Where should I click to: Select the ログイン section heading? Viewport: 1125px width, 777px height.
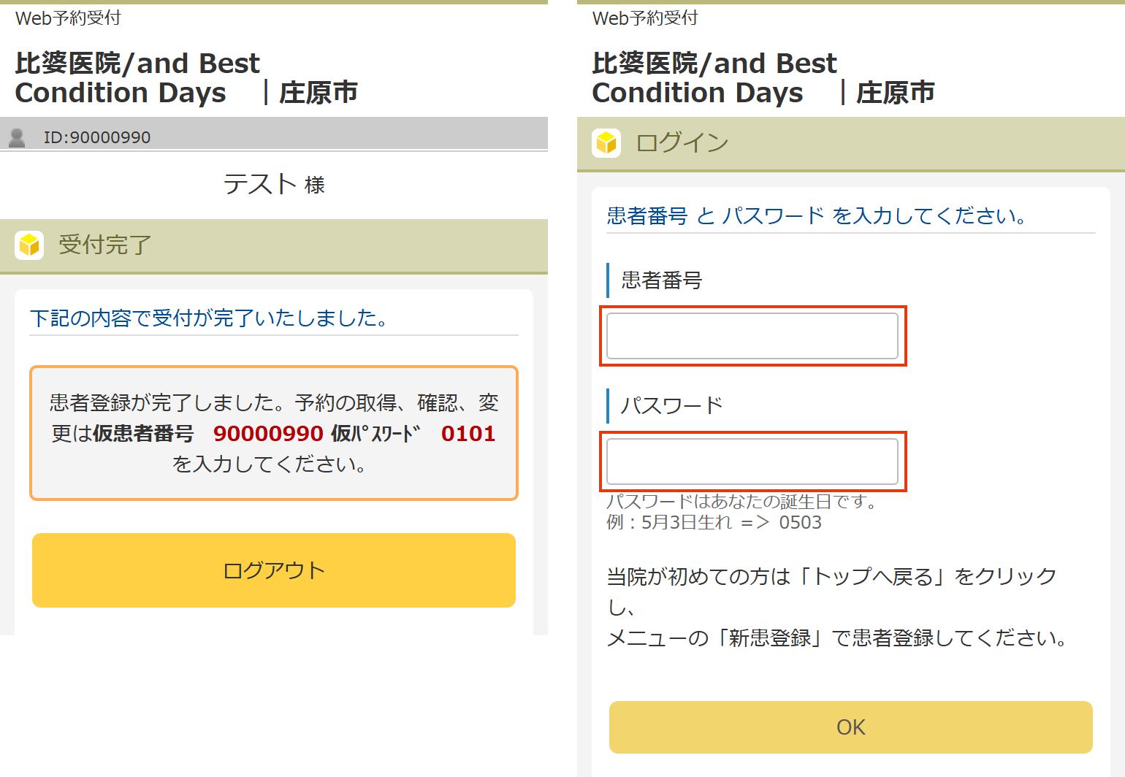(x=682, y=143)
